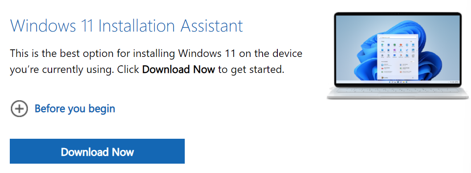Image resolution: width=471 pixels, height=173 pixels.
Task: Click the laptop keyboard in the picture
Action: (x=398, y=90)
